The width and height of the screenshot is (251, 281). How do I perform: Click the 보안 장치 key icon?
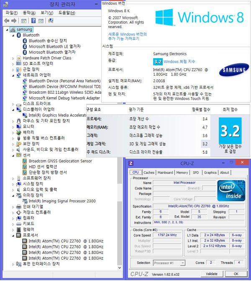coord(19,144)
